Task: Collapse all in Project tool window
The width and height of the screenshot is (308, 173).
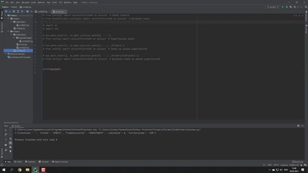Action: coord(22,12)
